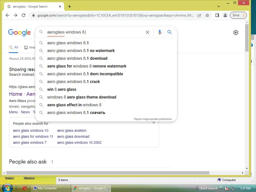Choose suggestion '8.1 dwm incompatible'
Viewport: 256px width, 192px height.
[106, 74]
